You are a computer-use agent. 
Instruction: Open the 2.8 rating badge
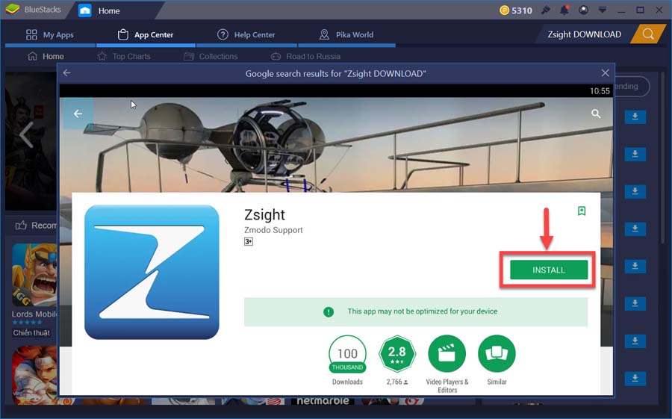click(x=397, y=354)
